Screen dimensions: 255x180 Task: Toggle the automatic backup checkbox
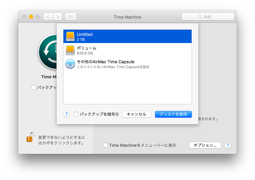click(34, 87)
